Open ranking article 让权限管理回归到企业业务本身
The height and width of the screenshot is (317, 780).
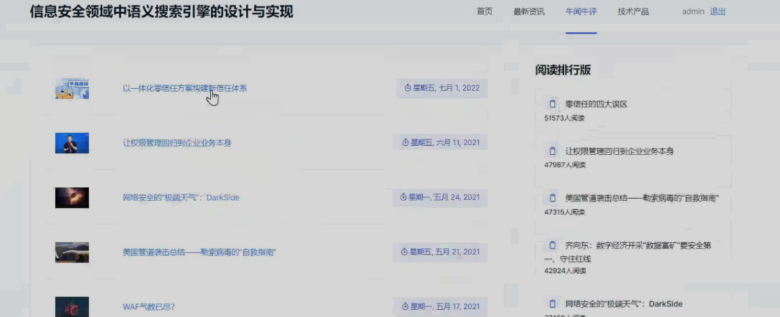pos(619,152)
